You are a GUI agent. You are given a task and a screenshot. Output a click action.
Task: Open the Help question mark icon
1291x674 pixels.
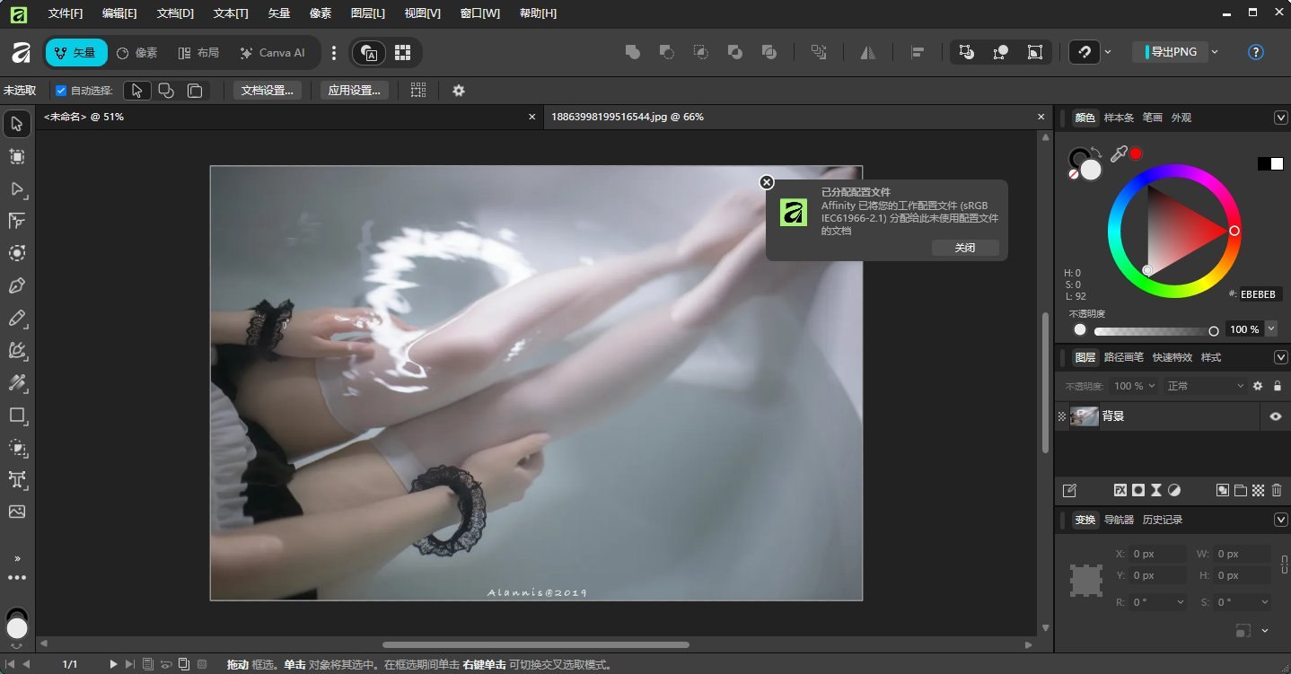[1256, 53]
